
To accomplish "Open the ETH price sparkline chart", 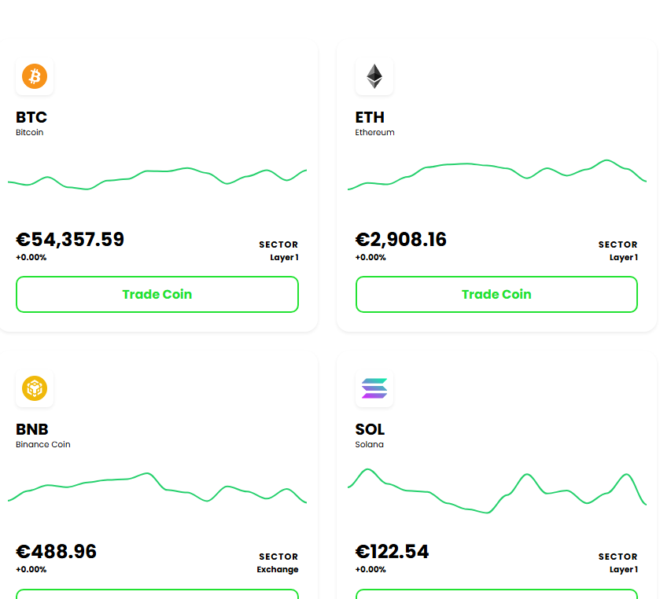I will click(497, 175).
